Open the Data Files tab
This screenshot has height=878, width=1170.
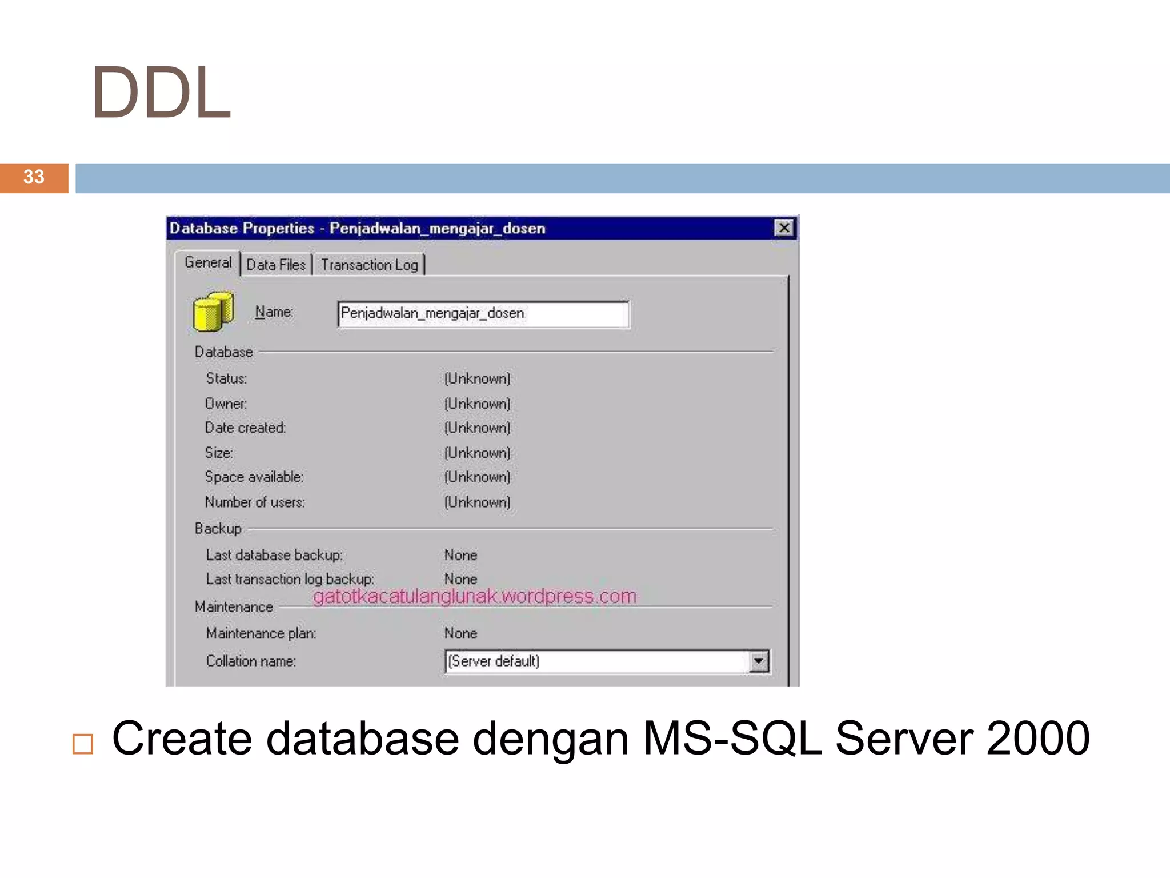pos(276,265)
